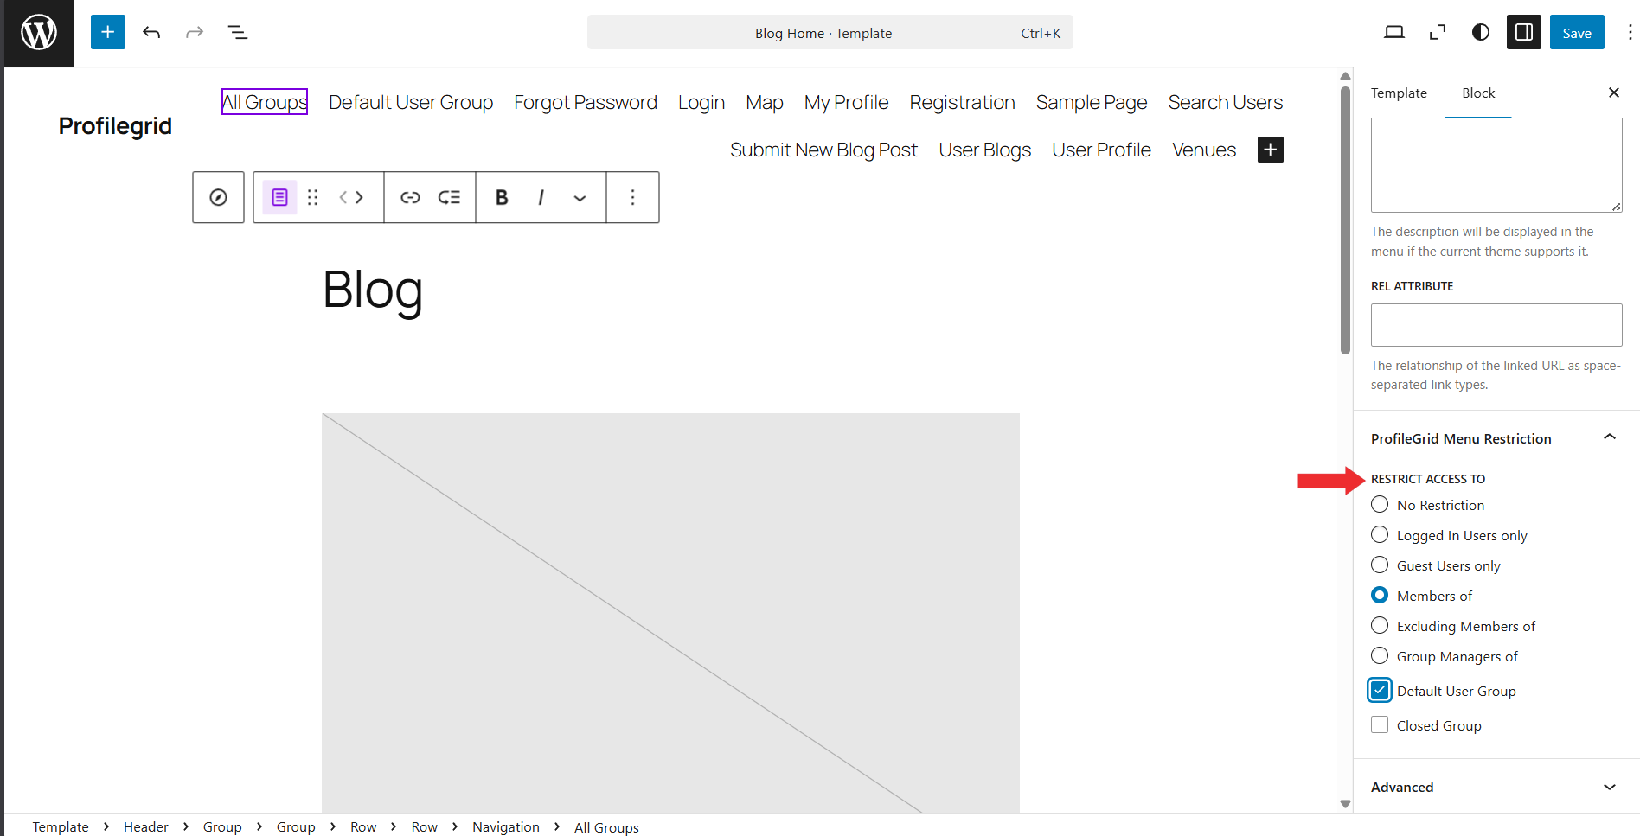The width and height of the screenshot is (1640, 836).
Task: Click the WordPress logo icon
Action: coord(39,33)
